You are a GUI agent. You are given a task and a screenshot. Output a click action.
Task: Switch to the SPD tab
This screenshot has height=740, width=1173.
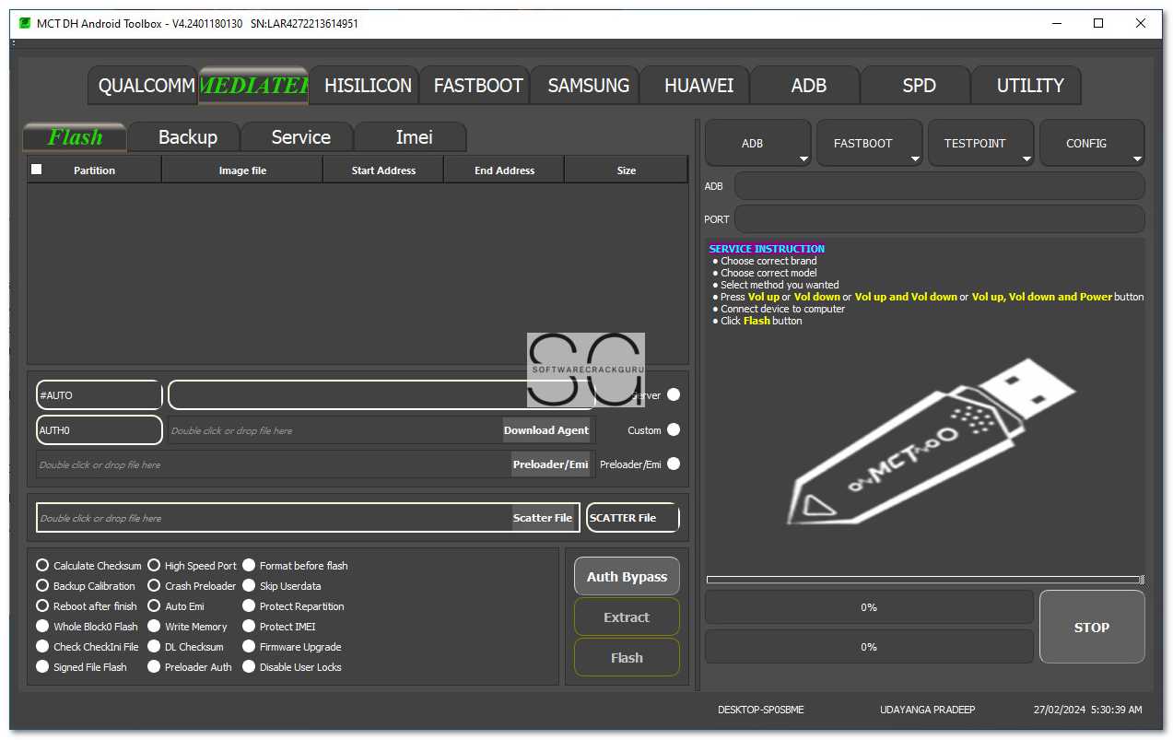coord(917,86)
